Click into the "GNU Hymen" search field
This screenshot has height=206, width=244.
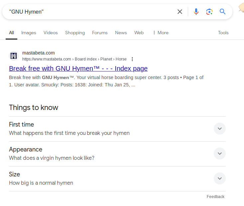coord(92,12)
